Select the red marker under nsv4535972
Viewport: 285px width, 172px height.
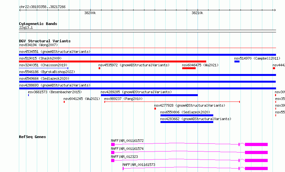pyautogui.click(x=99, y=68)
